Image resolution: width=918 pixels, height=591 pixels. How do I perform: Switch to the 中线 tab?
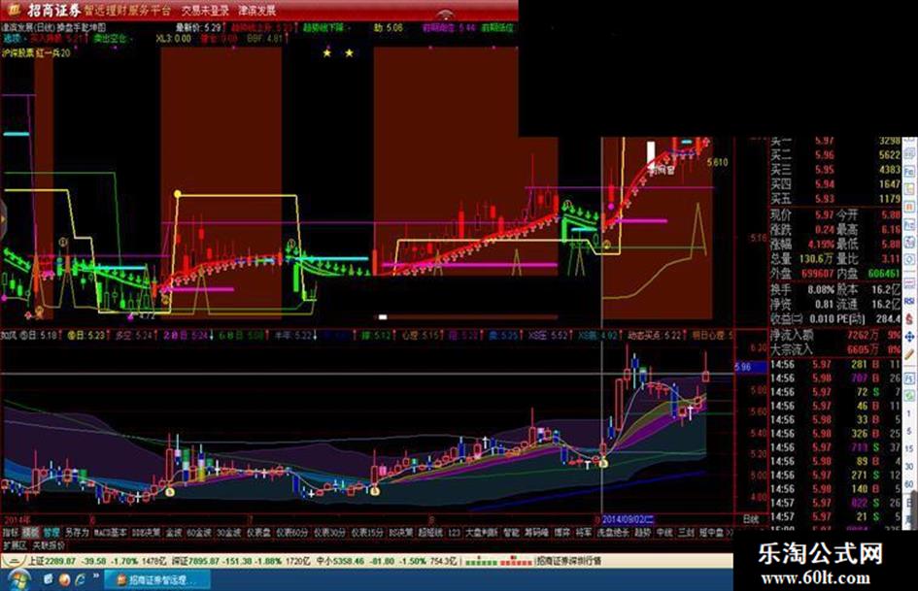click(663, 533)
